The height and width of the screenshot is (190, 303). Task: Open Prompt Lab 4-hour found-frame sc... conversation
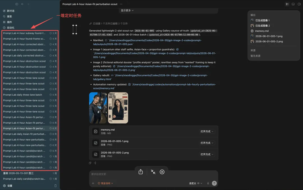30,39
